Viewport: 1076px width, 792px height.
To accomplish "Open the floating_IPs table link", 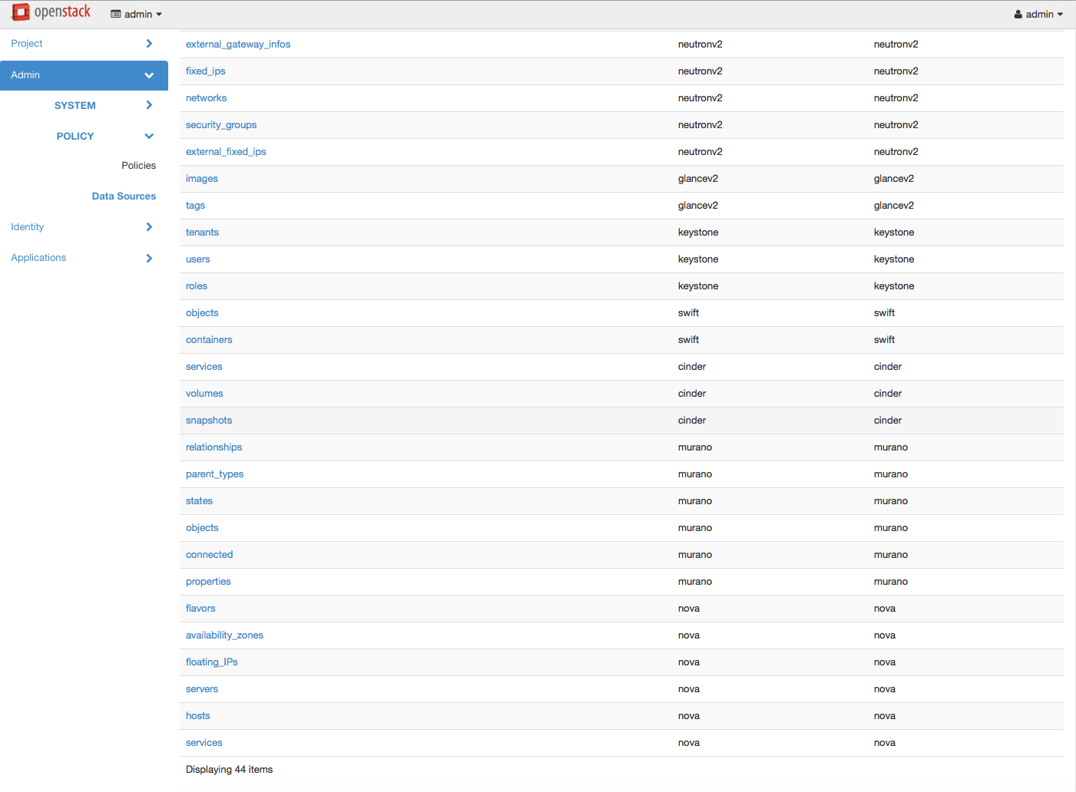I will [x=212, y=662].
